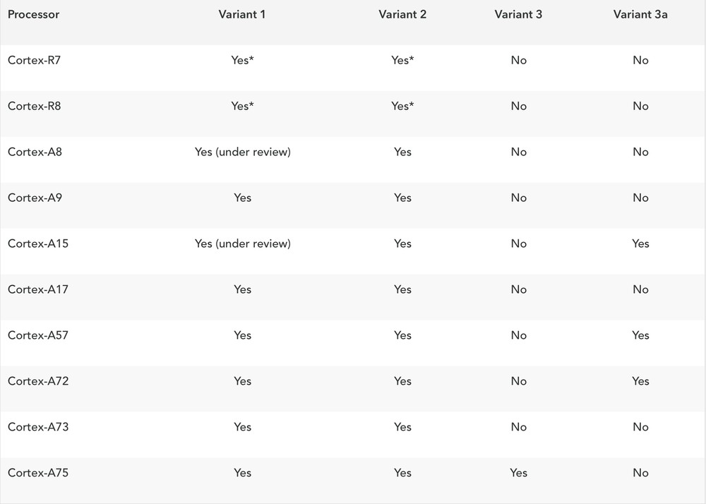Click the Variant 1 column header

tap(242, 14)
